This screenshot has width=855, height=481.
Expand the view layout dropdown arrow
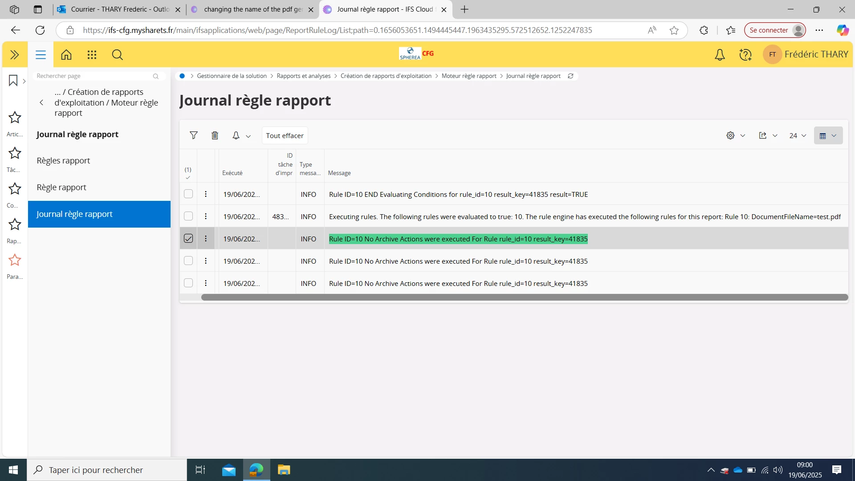point(834,136)
